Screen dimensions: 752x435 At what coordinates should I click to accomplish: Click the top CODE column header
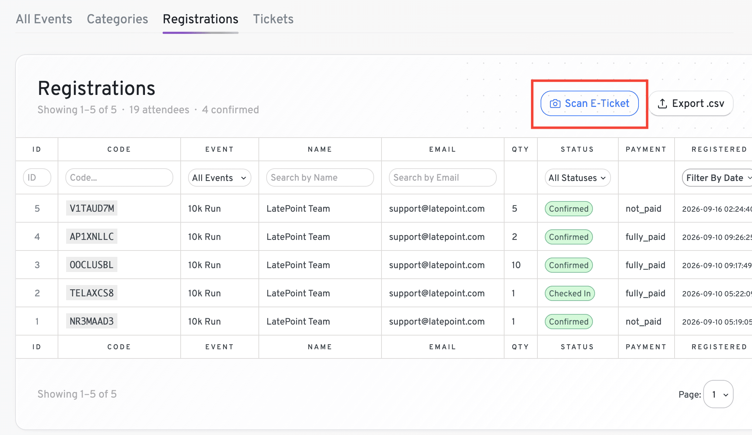point(119,149)
